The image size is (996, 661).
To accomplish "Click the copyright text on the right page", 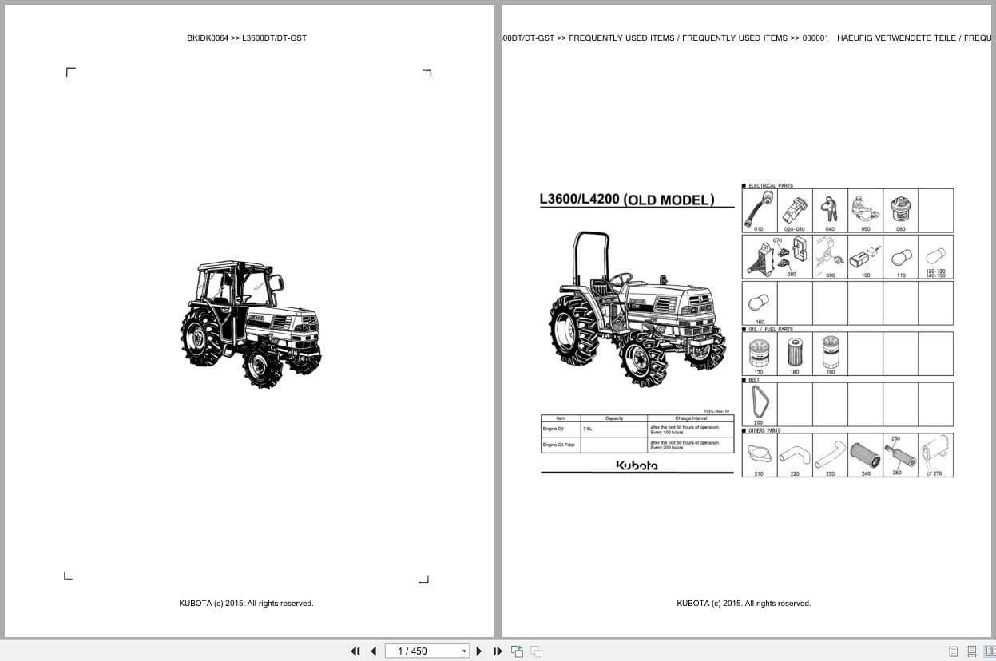I will 744,604.
